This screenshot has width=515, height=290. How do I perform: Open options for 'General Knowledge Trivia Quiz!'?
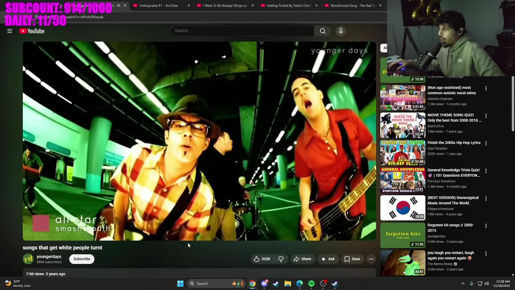click(x=486, y=171)
